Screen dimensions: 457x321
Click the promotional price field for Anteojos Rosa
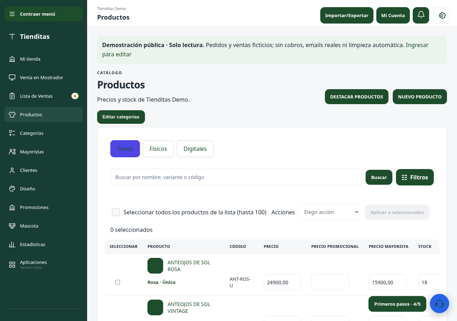330,282
